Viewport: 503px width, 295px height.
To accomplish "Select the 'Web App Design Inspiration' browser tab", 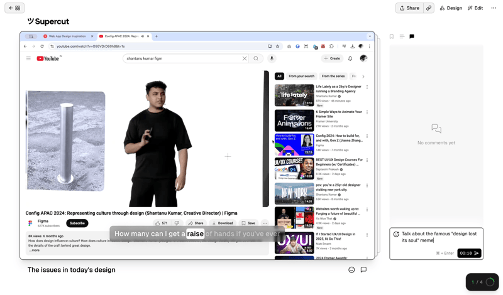I will click(x=69, y=36).
